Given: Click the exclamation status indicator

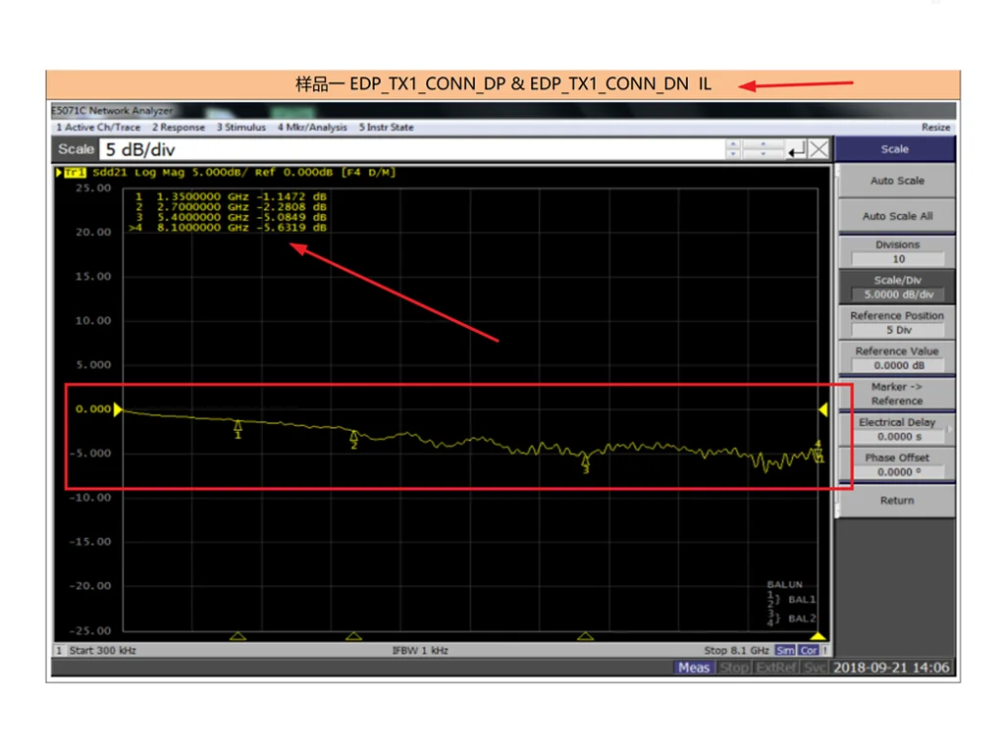Looking at the screenshot, I should [824, 650].
